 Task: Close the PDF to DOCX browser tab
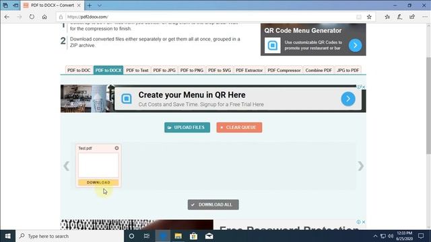click(79, 5)
